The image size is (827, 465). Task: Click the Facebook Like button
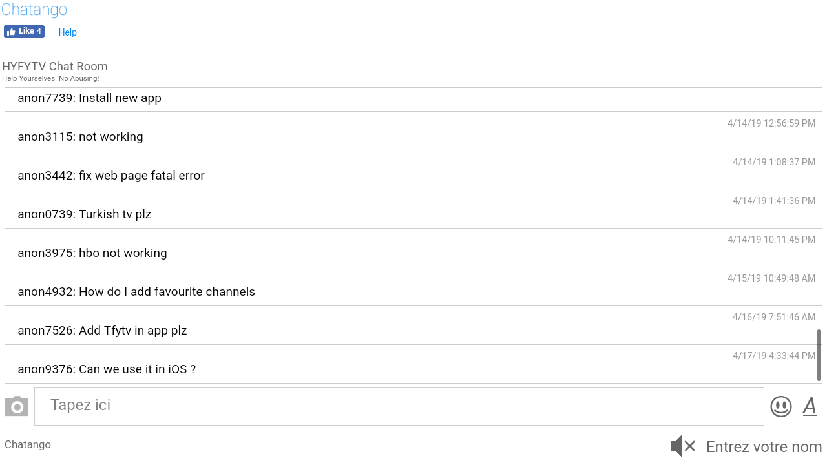pyautogui.click(x=24, y=32)
